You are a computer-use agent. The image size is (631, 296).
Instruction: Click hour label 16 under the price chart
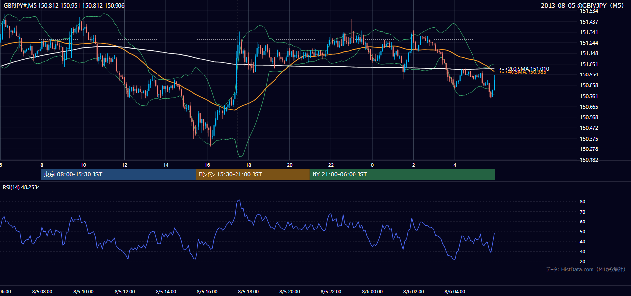coord(207,165)
